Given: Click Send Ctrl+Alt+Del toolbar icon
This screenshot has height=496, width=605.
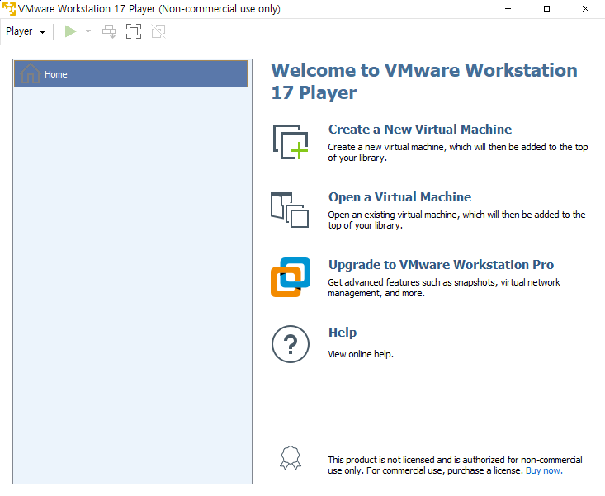Looking at the screenshot, I should click(x=109, y=31).
